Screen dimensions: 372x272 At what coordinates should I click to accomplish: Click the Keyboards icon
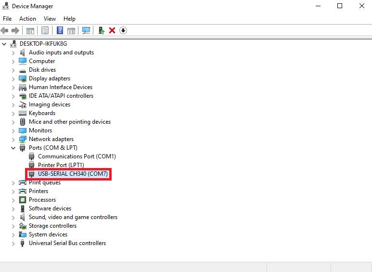[23, 113]
